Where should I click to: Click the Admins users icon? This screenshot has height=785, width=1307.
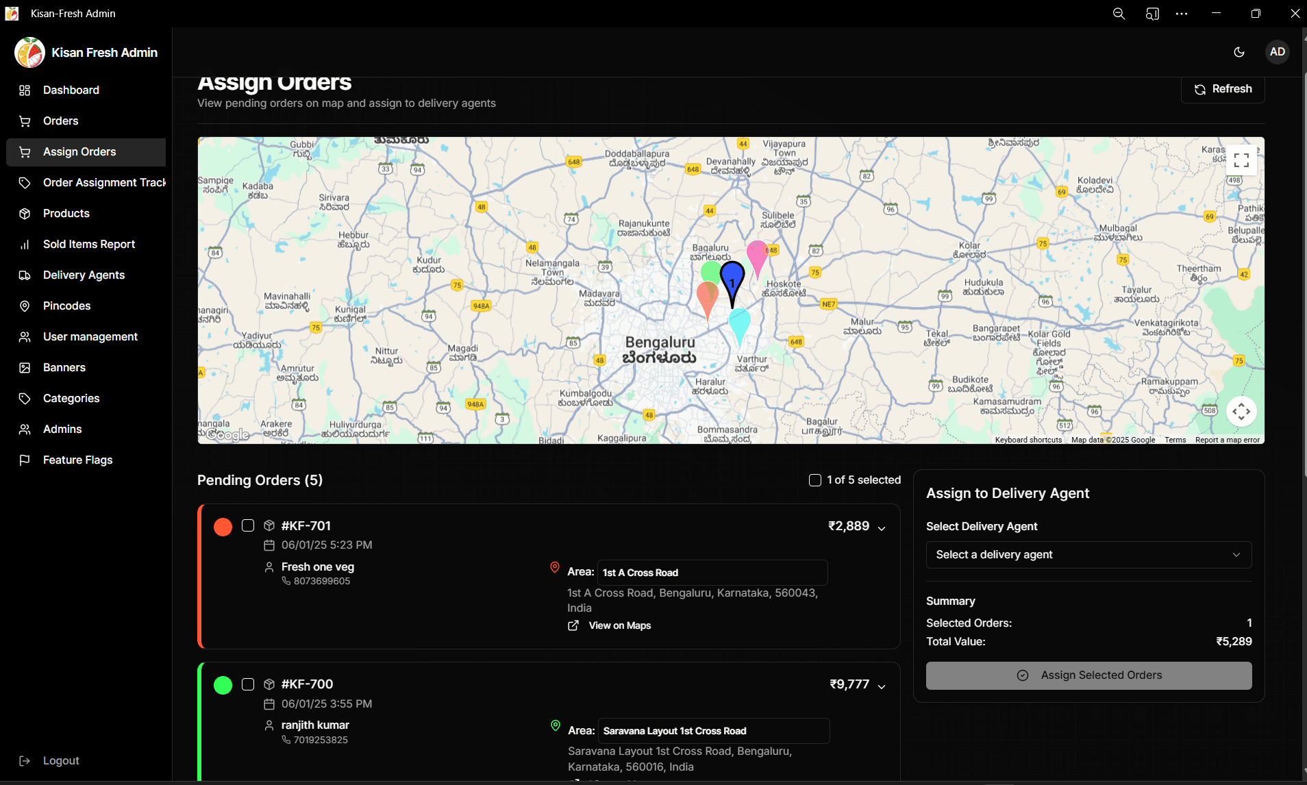click(25, 429)
